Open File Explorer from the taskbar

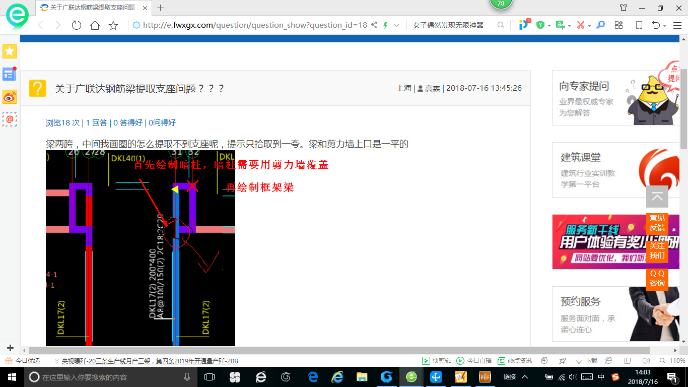pyautogui.click(x=362, y=377)
